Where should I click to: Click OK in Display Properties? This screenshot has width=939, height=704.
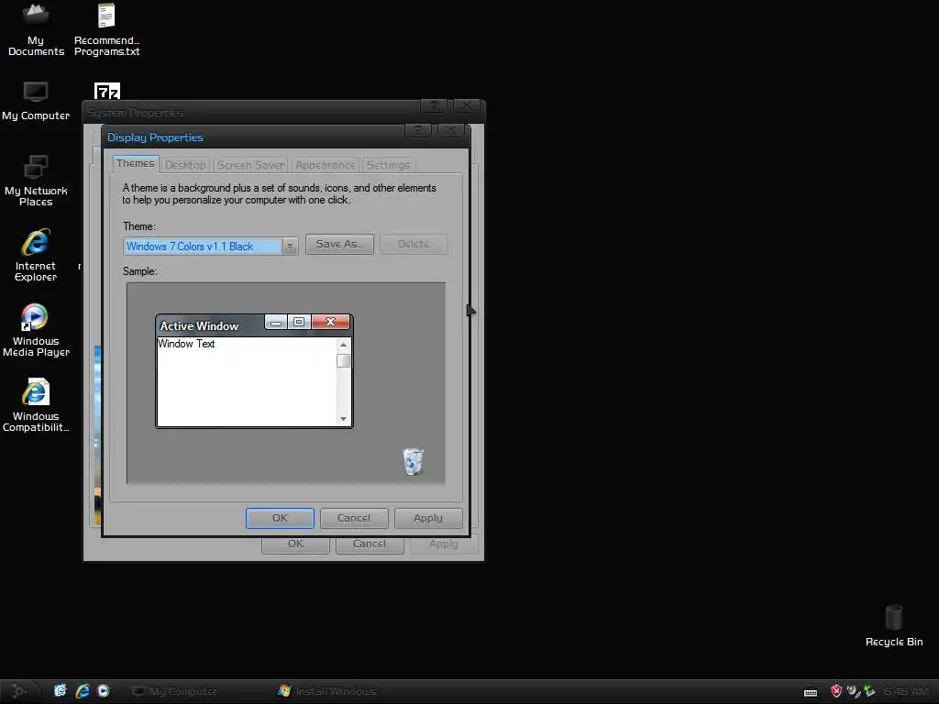click(x=280, y=518)
